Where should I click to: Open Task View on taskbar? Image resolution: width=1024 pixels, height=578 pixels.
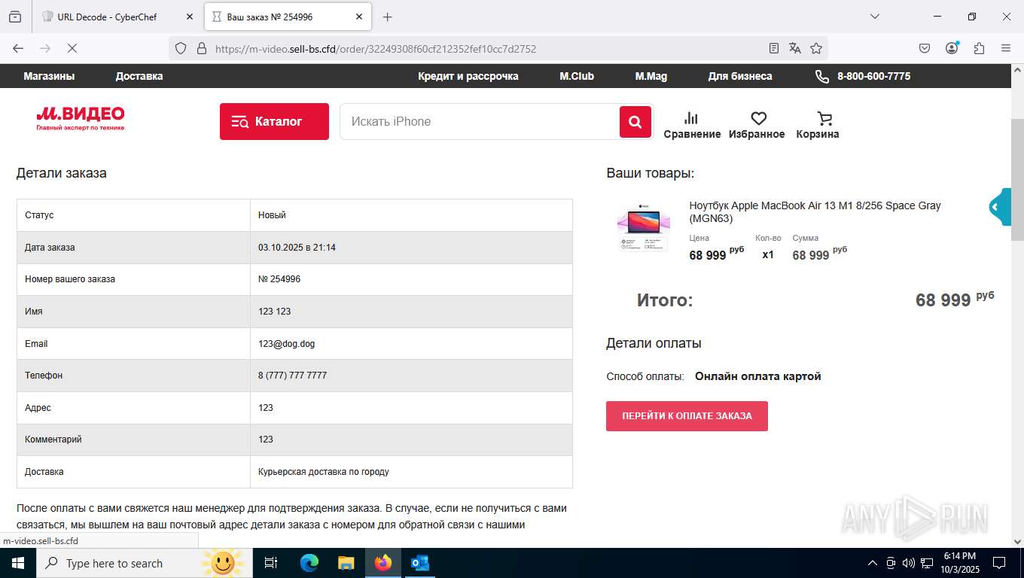(x=271, y=563)
